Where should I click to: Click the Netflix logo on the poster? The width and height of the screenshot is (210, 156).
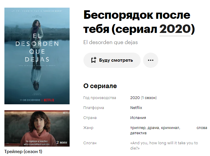coord(49,100)
